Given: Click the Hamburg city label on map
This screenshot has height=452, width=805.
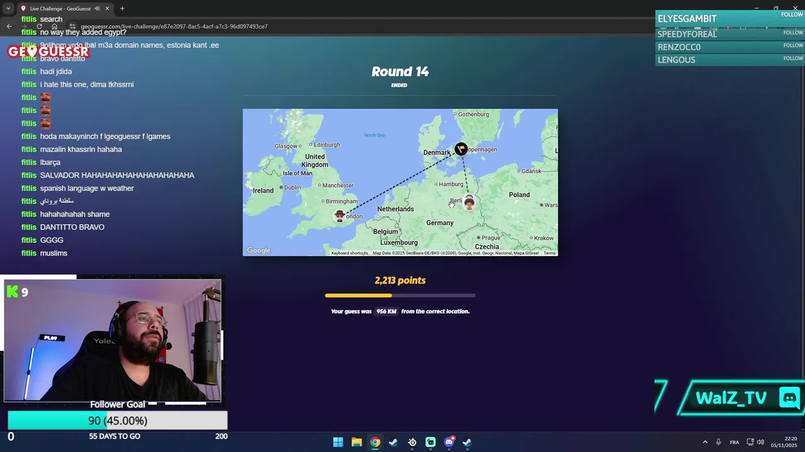Looking at the screenshot, I should (x=451, y=185).
